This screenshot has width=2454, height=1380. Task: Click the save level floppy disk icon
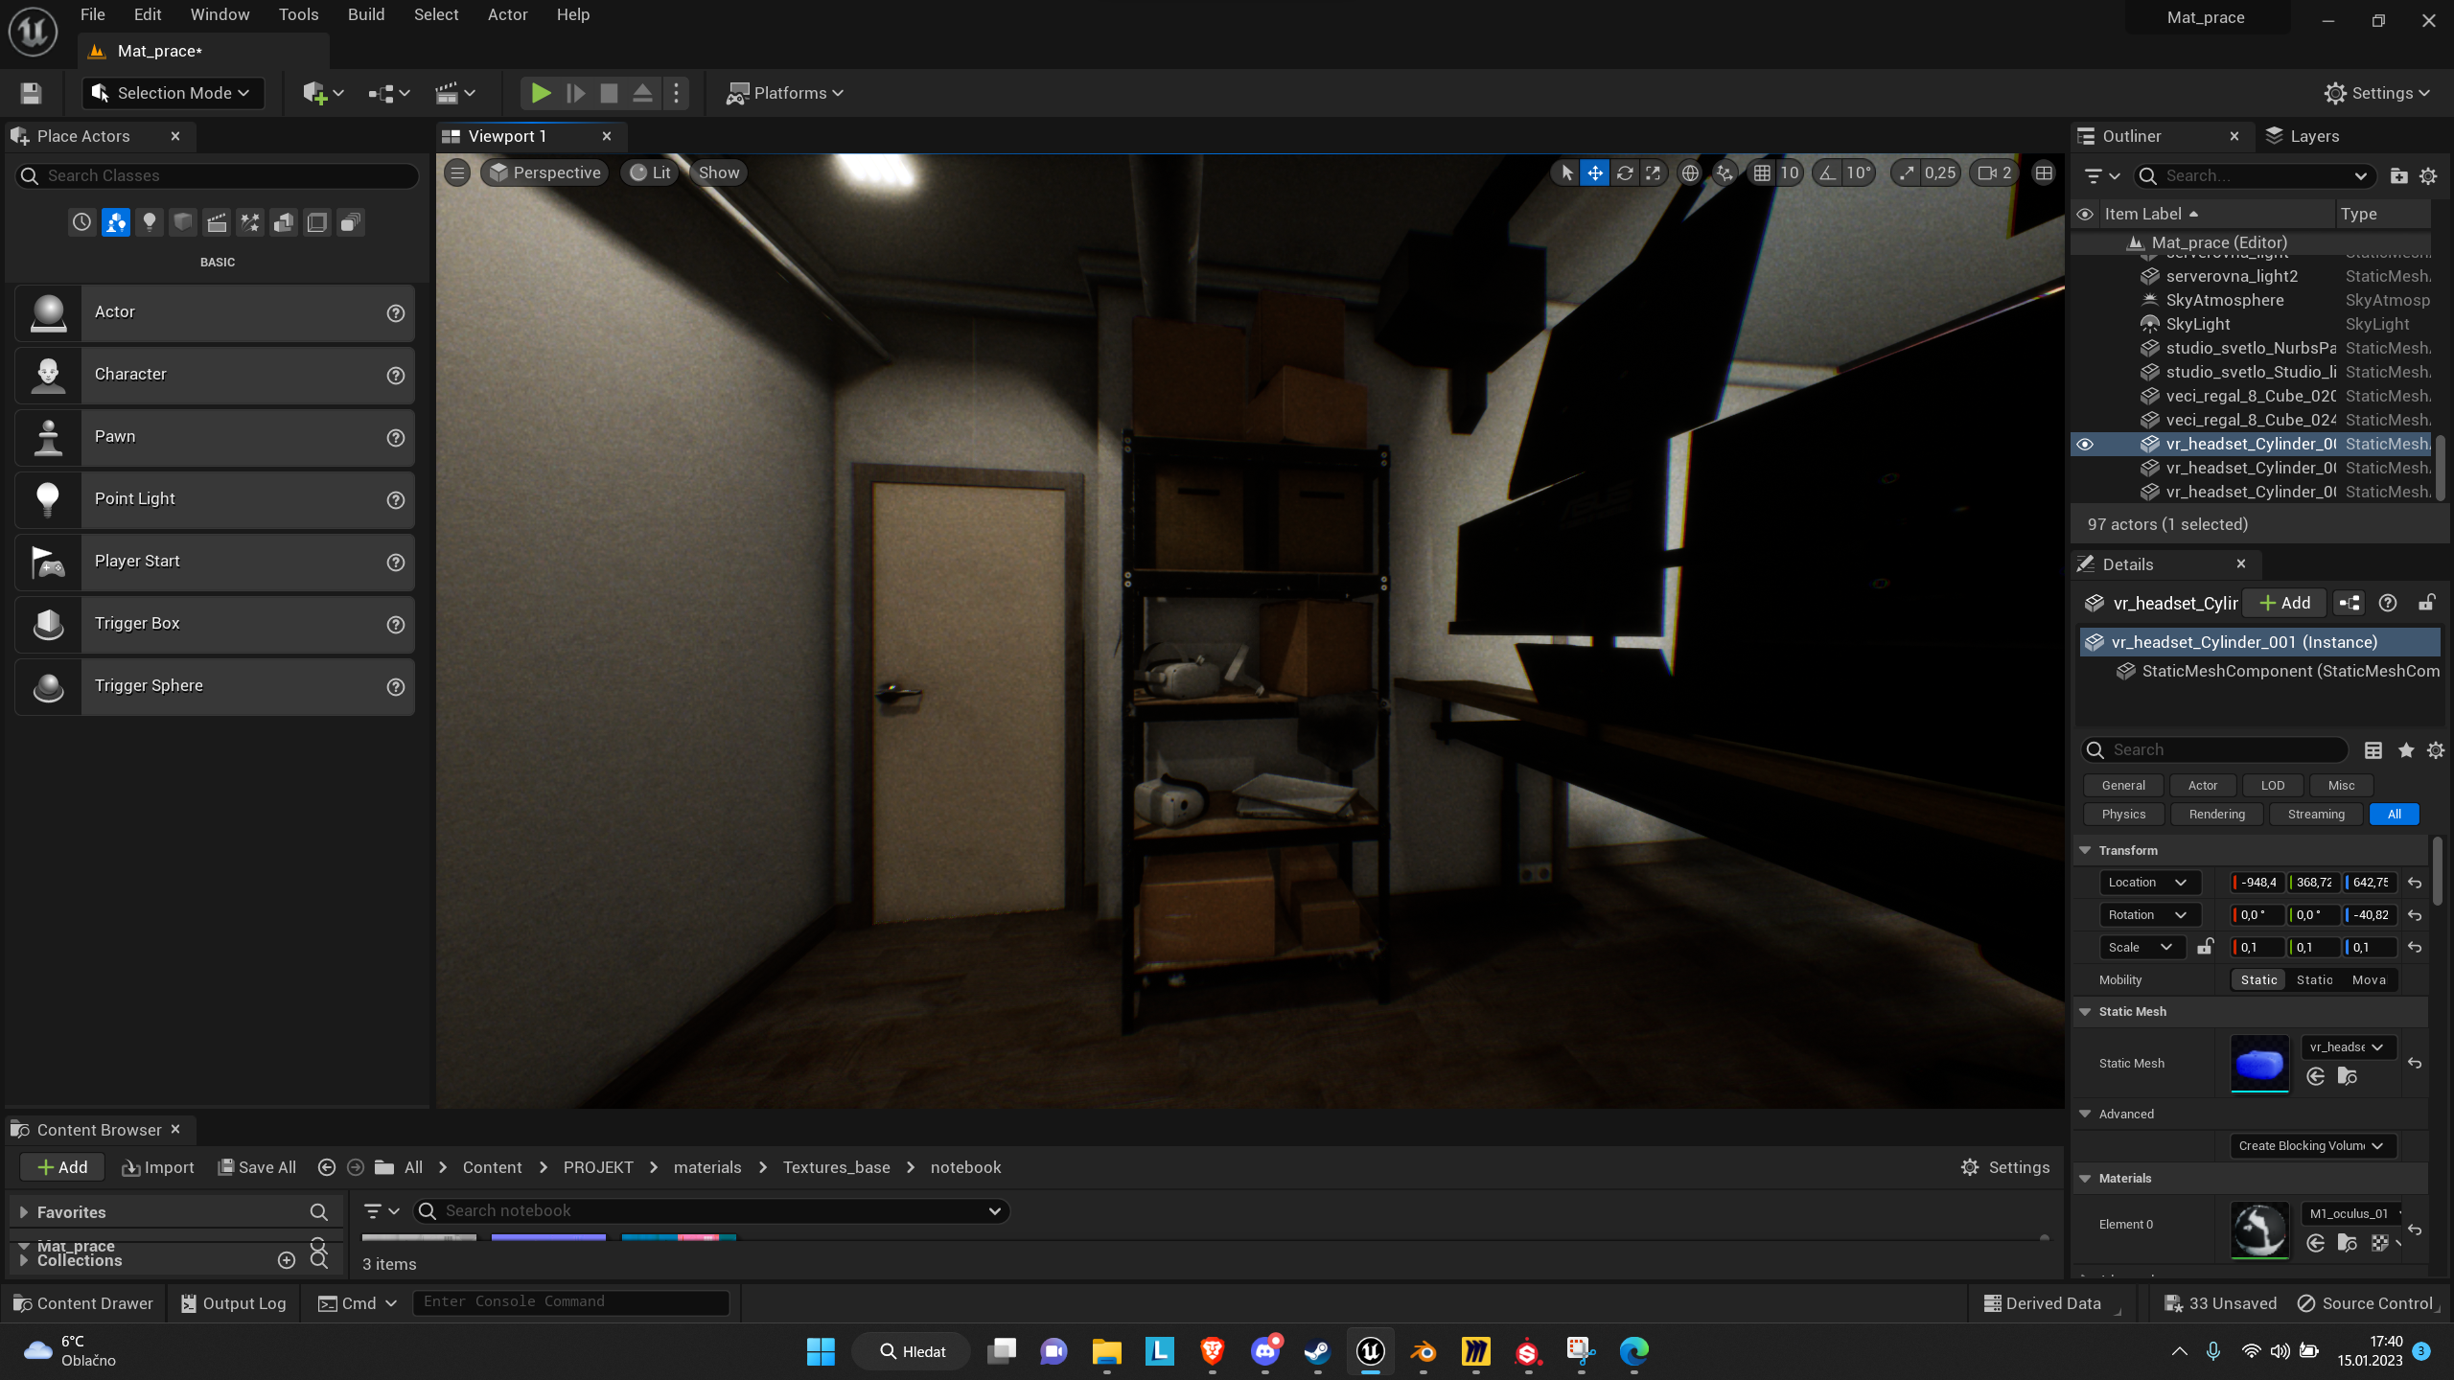pos(31,93)
